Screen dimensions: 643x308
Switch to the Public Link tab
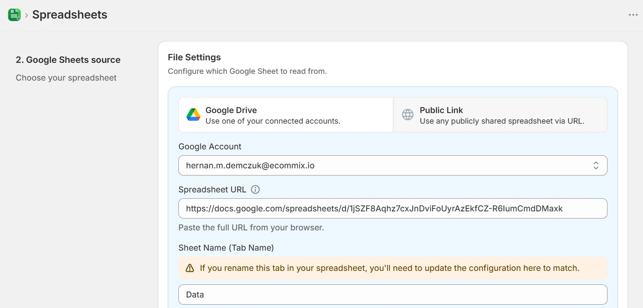point(500,115)
